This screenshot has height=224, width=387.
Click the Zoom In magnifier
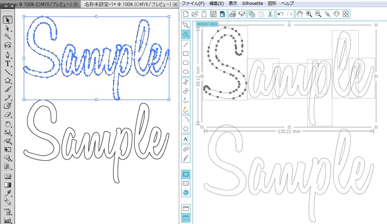[309, 14]
